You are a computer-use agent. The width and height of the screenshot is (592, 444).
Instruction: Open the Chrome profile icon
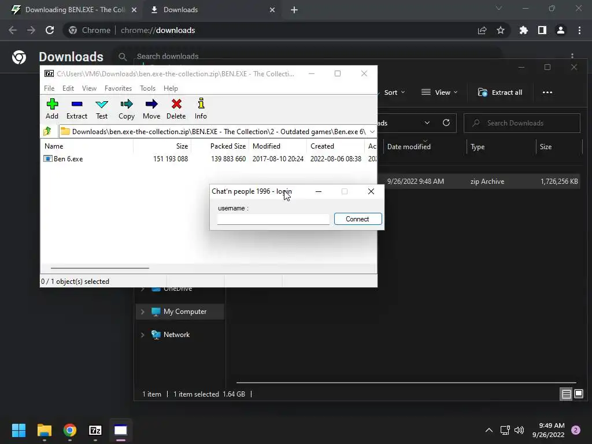[561, 30]
